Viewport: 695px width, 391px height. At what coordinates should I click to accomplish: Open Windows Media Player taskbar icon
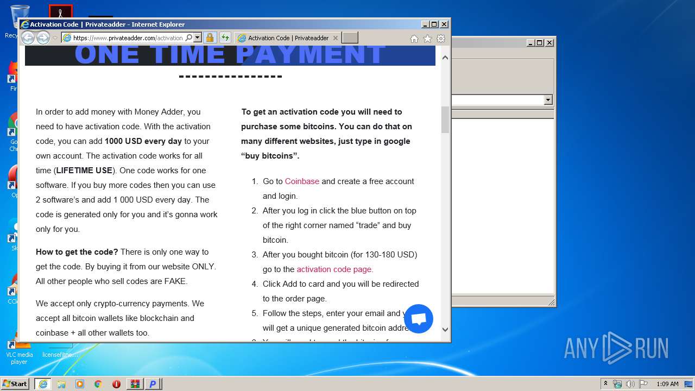click(80, 384)
